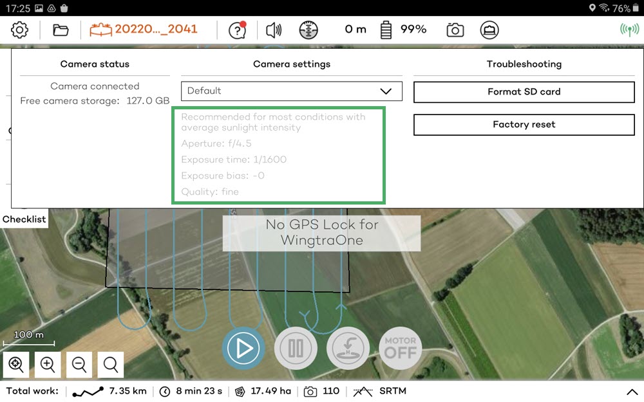644x402 pixels.
Task: Open the attitude horizon indicator
Action: tap(308, 30)
